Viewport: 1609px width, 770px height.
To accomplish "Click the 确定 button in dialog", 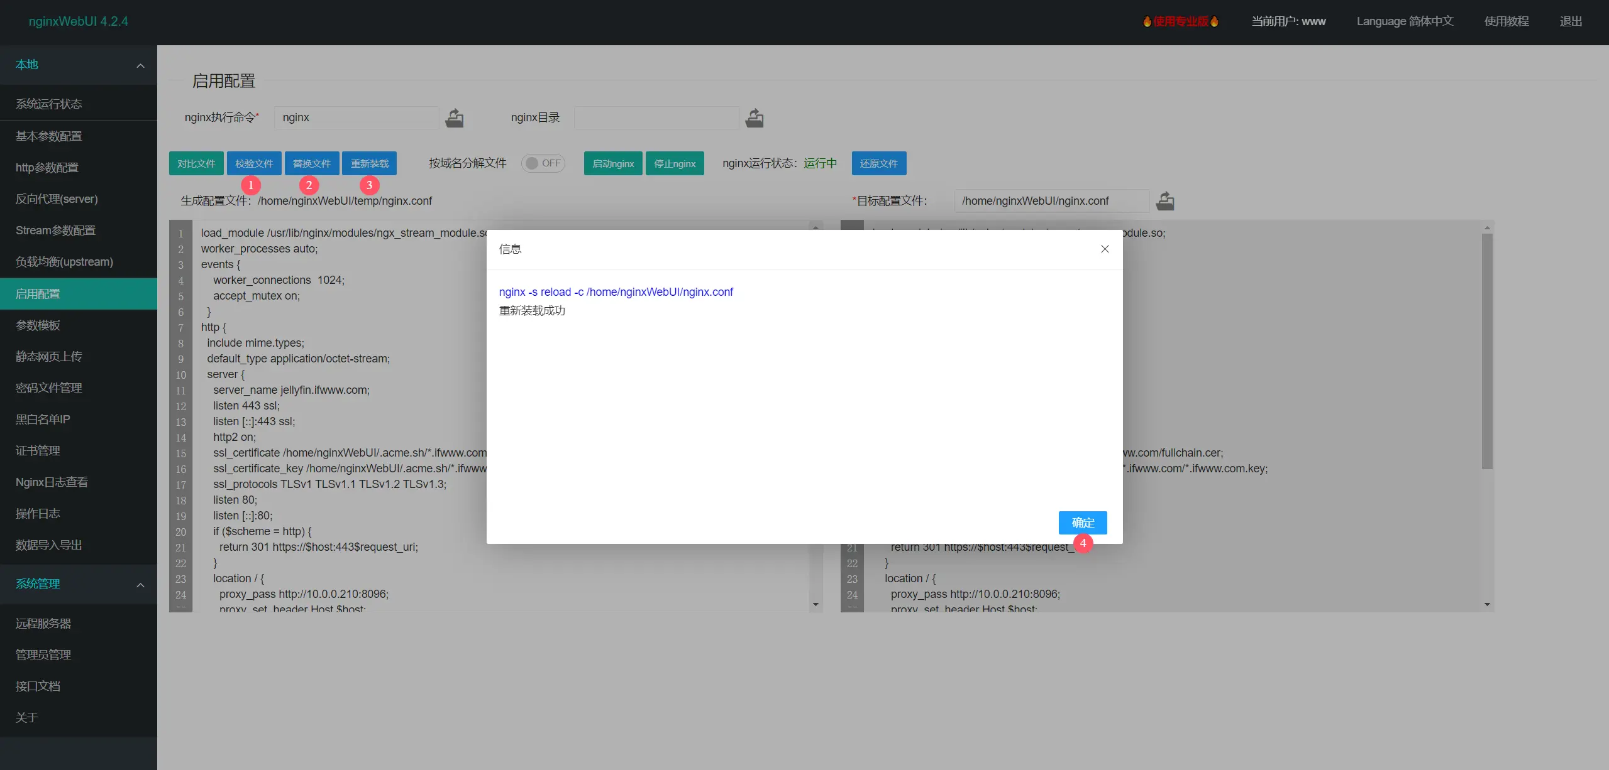I will [x=1082, y=523].
